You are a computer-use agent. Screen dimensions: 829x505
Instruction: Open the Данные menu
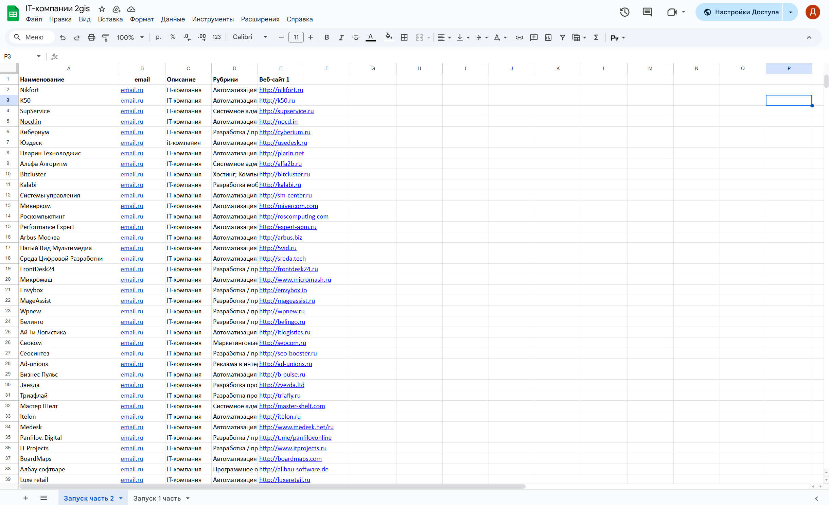click(x=173, y=19)
